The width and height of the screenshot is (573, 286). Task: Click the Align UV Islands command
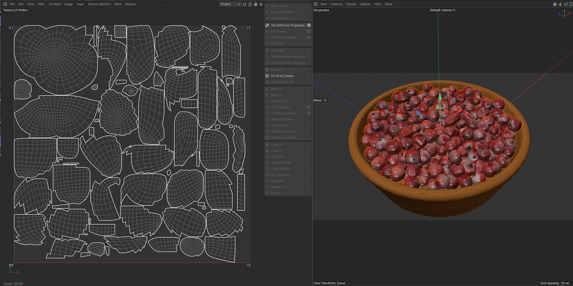click(282, 119)
